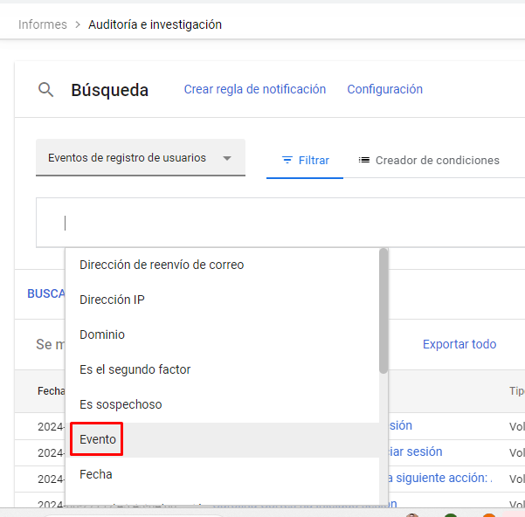Switch to the Filtrar tab

click(305, 161)
